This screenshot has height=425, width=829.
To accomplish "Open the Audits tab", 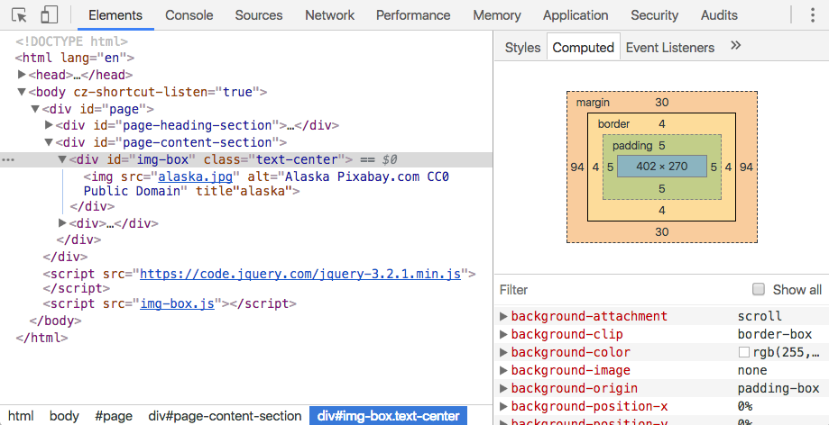I will point(720,15).
